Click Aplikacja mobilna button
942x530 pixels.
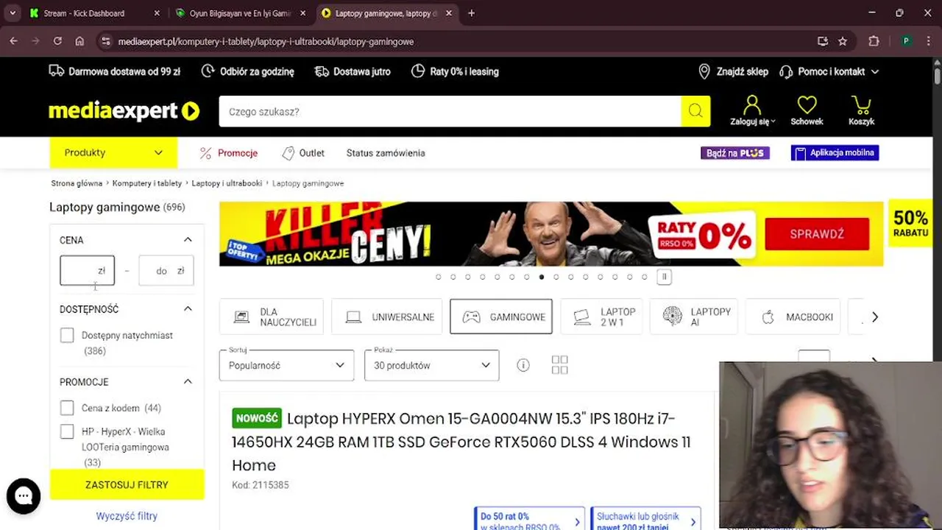pyautogui.click(x=835, y=153)
